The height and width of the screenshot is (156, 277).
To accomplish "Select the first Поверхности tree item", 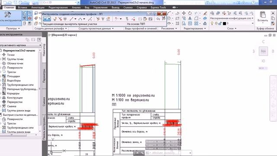I will tap(15, 68).
